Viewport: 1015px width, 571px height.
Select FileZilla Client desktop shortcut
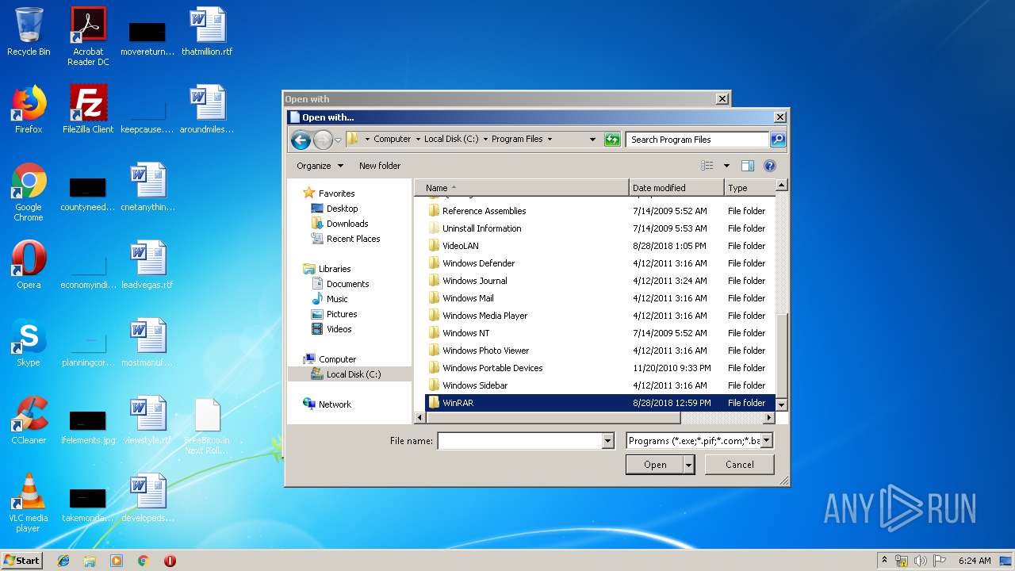click(x=88, y=109)
